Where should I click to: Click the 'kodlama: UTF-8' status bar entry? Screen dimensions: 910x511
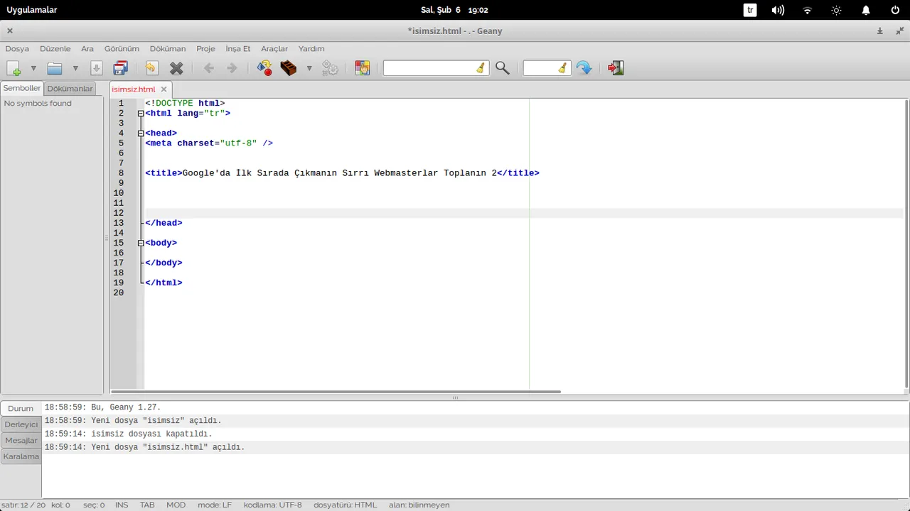272,505
